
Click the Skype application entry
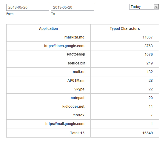79,89
